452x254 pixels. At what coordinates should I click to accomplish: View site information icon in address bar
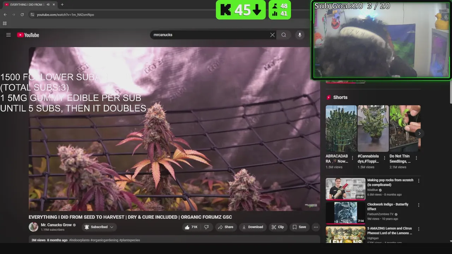click(32, 14)
